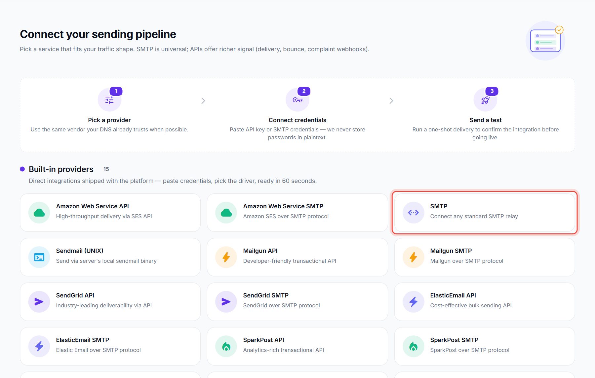This screenshot has width=595, height=378.
Task: Click the Sendmail (UNIX) terminal icon
Action: pos(39,257)
